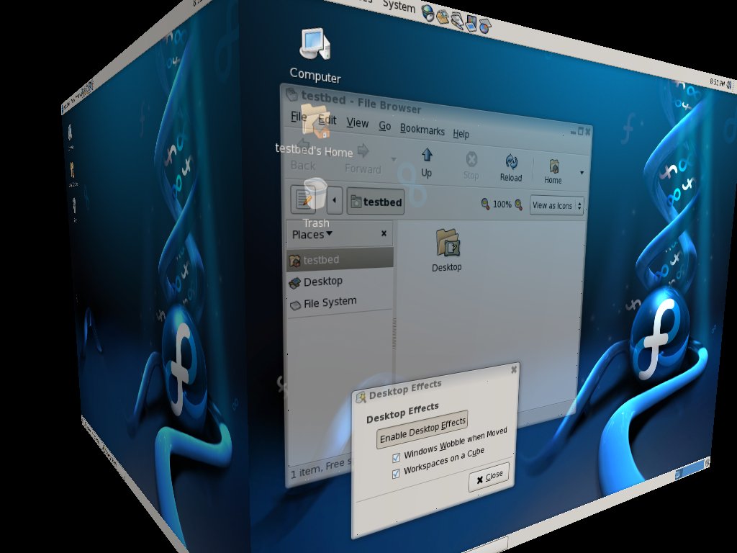
Task: Enable Windows Wobble when Moved
Action: [396, 457]
